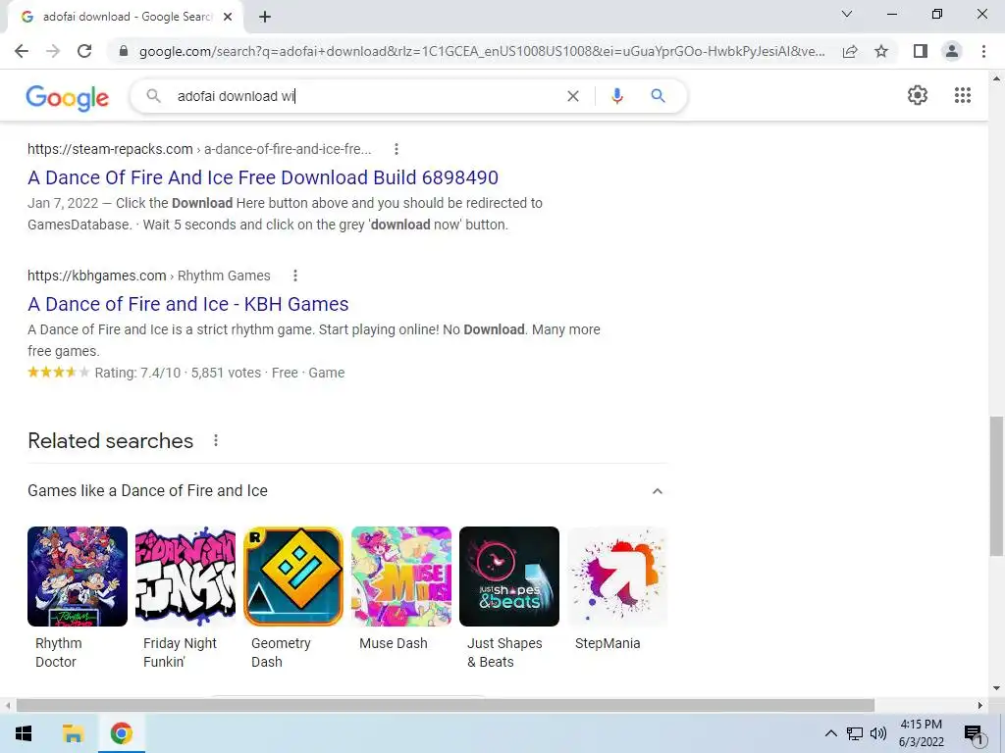Open the Chrome side panel
The width and height of the screenshot is (1005, 753).
pos(921,51)
